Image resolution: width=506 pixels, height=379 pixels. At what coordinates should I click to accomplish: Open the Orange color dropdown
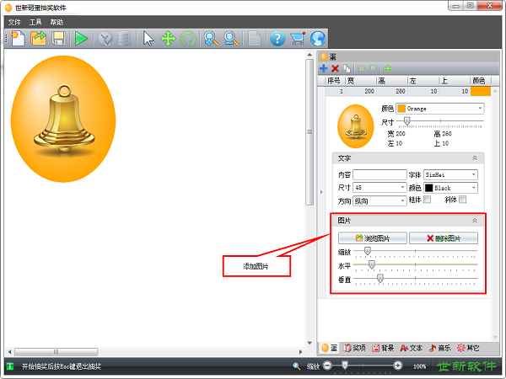440,109
